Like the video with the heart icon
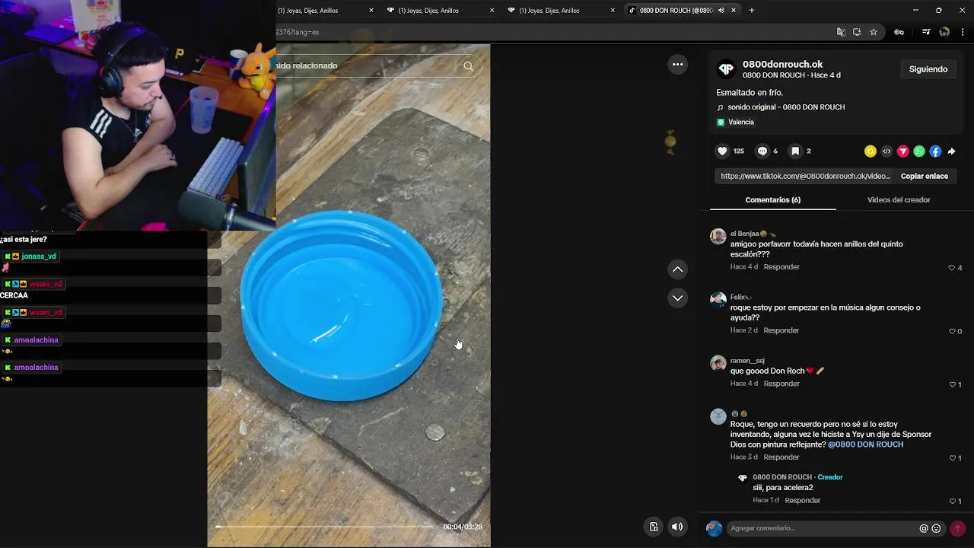Viewport: 974px width, 548px height. coord(723,151)
